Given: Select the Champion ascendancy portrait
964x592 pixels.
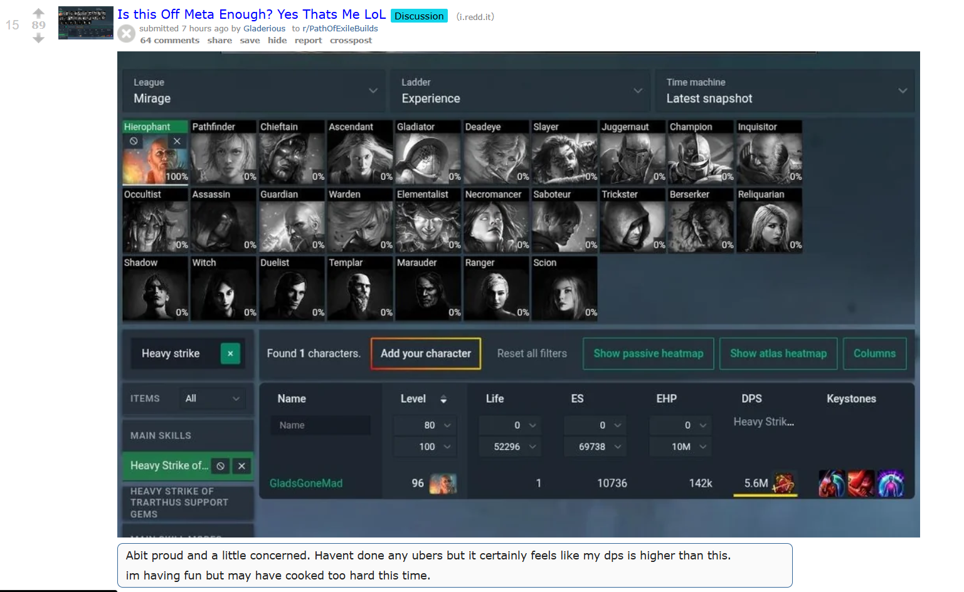Looking at the screenshot, I should coord(701,152).
